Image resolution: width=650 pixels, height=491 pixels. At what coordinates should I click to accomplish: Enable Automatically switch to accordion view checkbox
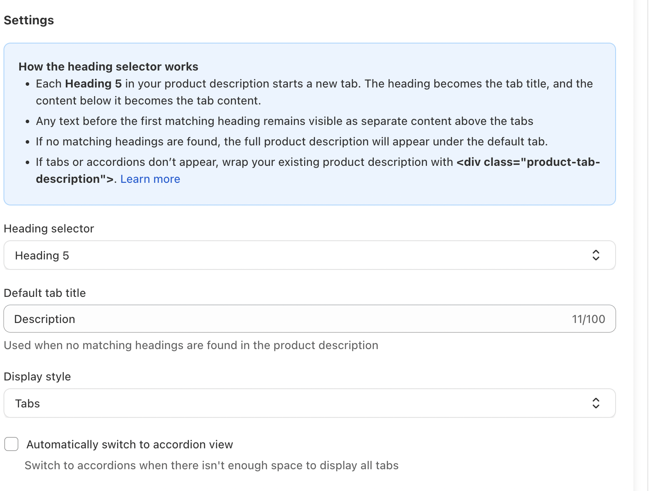pos(11,444)
